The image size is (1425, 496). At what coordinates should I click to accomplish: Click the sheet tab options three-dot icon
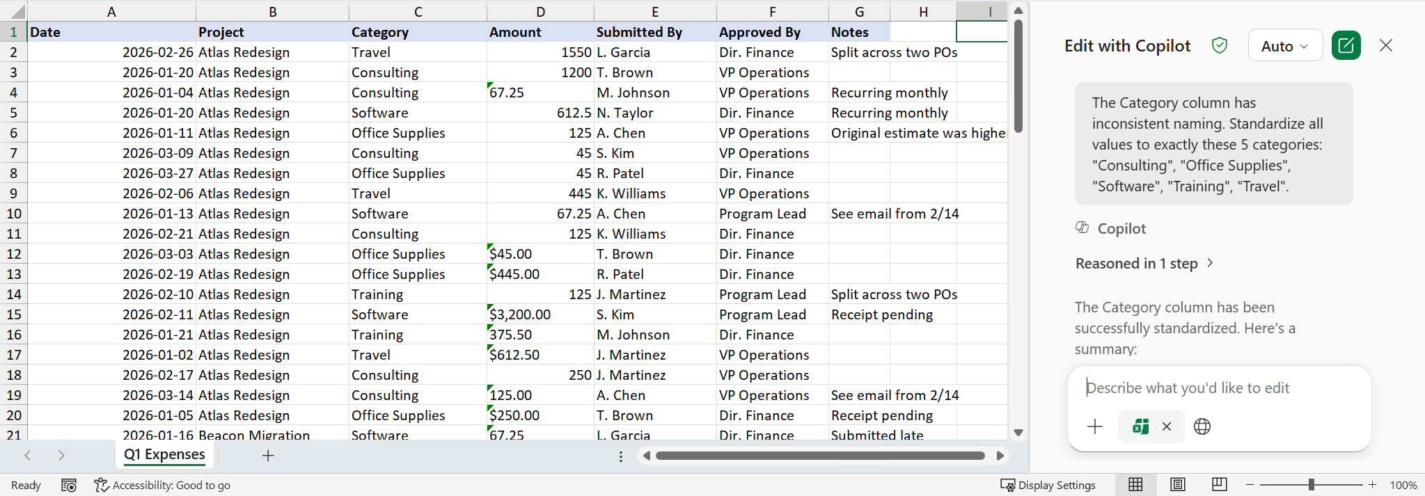click(x=621, y=456)
